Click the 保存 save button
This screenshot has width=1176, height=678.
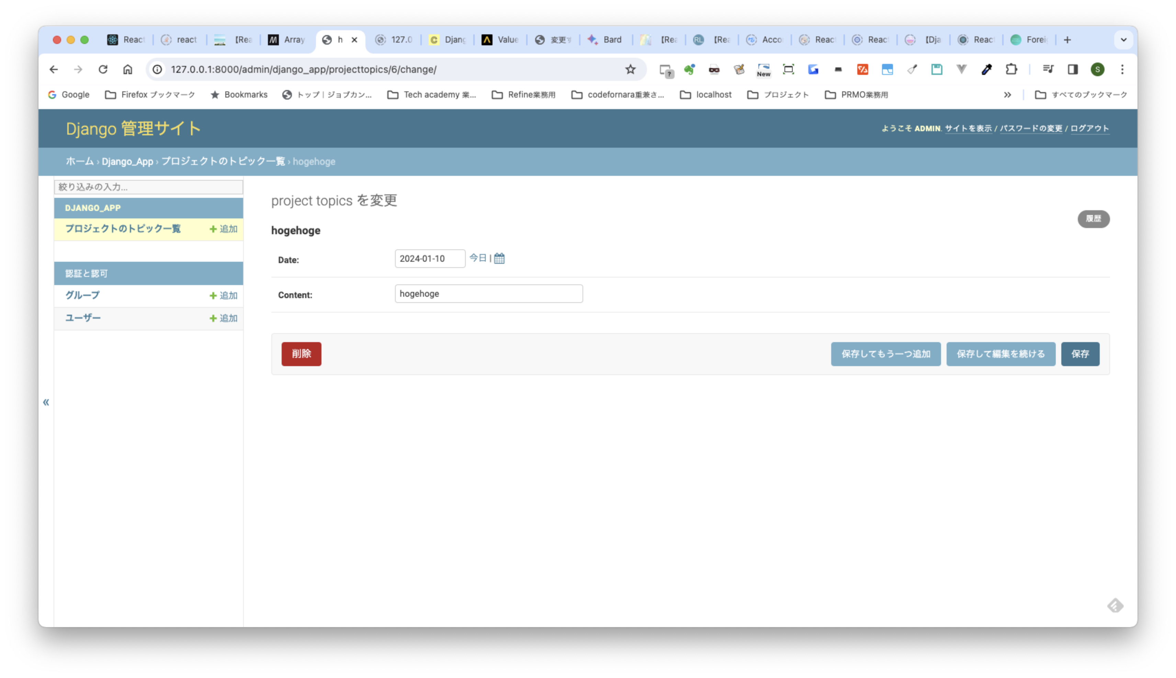click(1080, 354)
